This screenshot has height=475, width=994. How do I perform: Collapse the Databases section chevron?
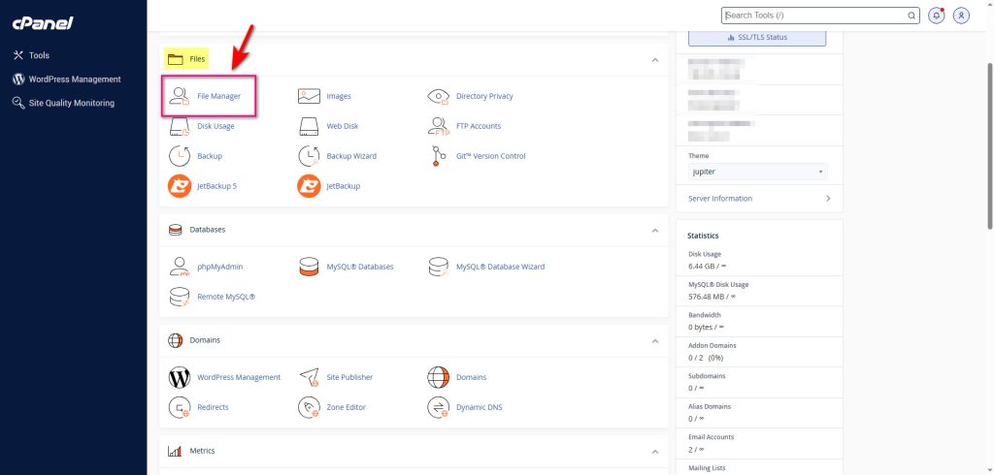655,231
